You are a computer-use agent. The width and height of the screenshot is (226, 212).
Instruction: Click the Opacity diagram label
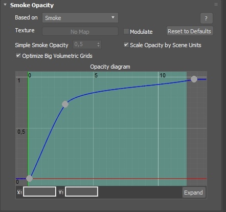[x=110, y=67]
